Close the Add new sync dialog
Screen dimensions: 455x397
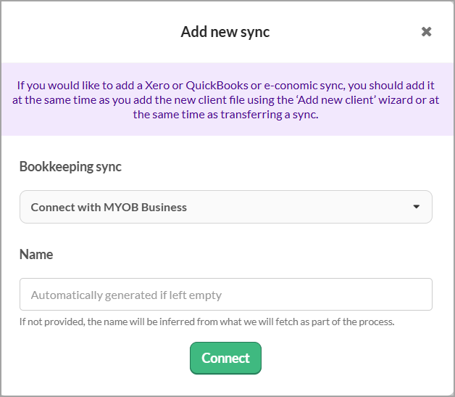[x=427, y=32]
